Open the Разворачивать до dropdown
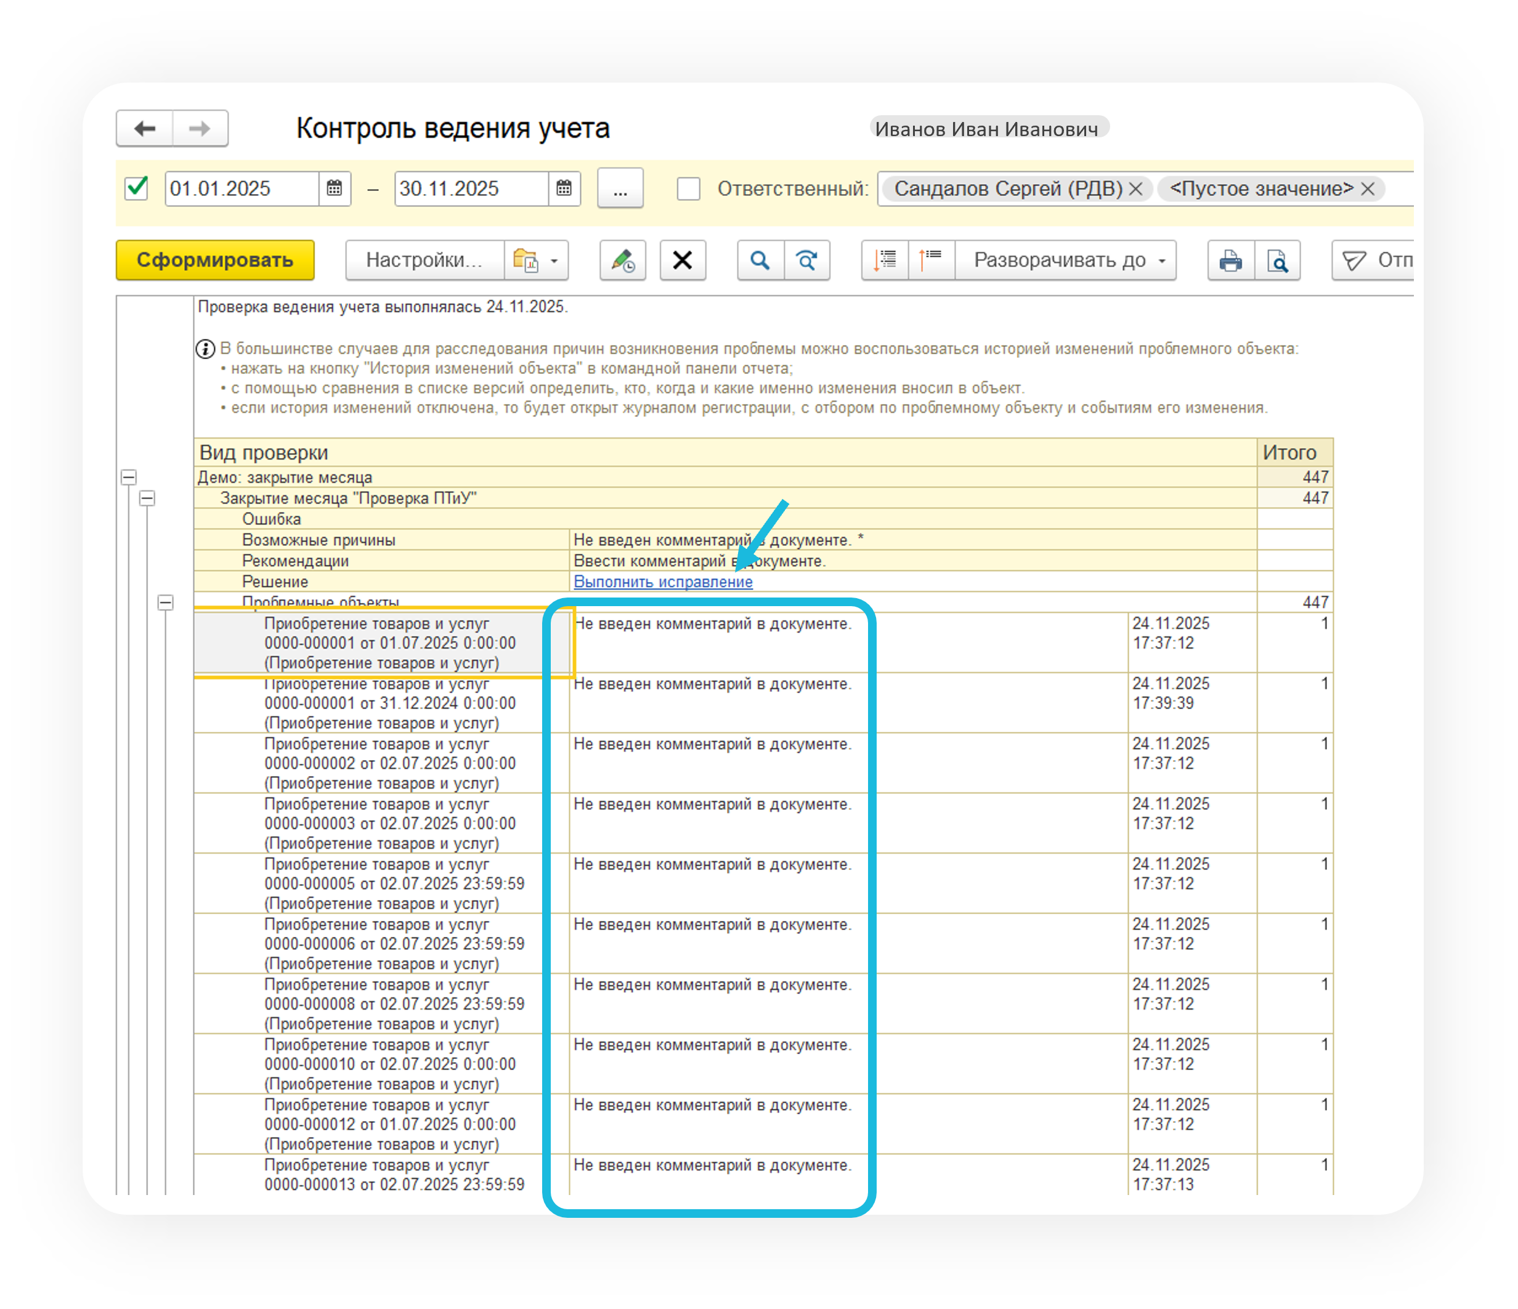1518x1309 pixels. [x=1066, y=260]
